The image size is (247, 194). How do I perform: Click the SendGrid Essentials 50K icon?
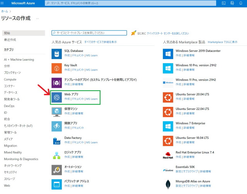pos(168,170)
